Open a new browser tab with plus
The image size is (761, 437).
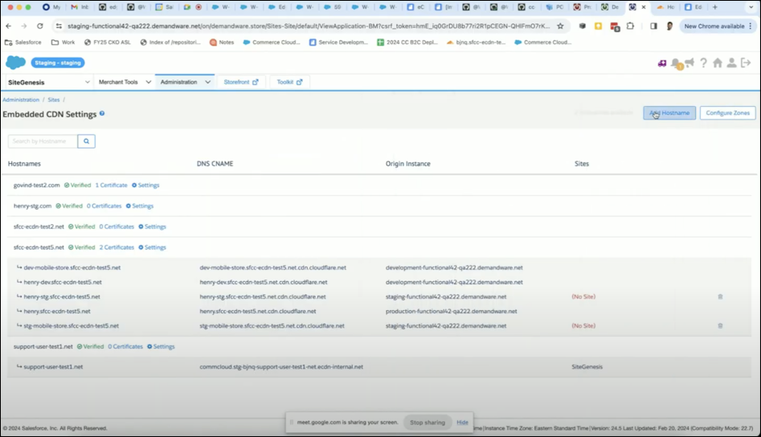(714, 7)
